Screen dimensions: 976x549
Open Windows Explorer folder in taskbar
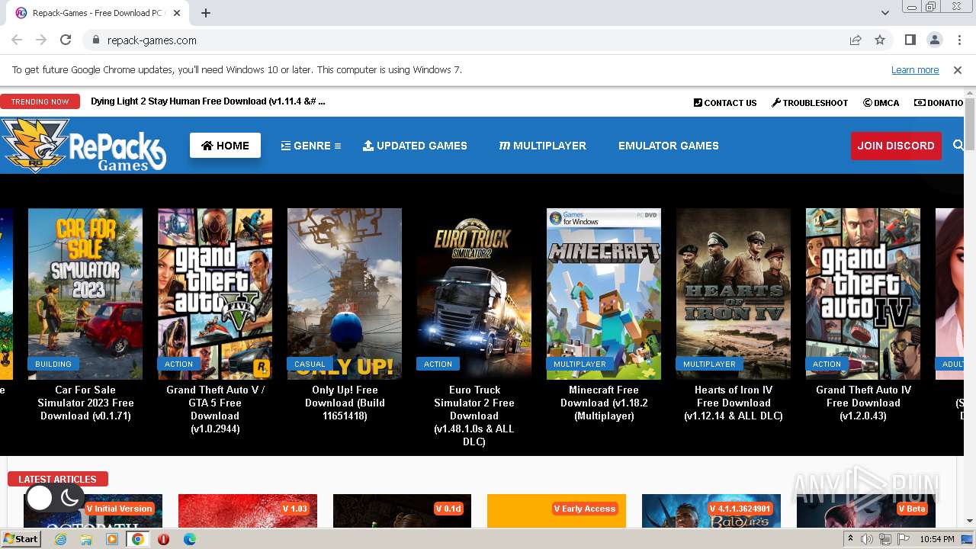pyautogui.click(x=86, y=539)
